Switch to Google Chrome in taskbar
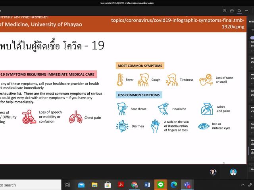The height and width of the screenshot is (190, 254). pyautogui.click(x=134, y=185)
